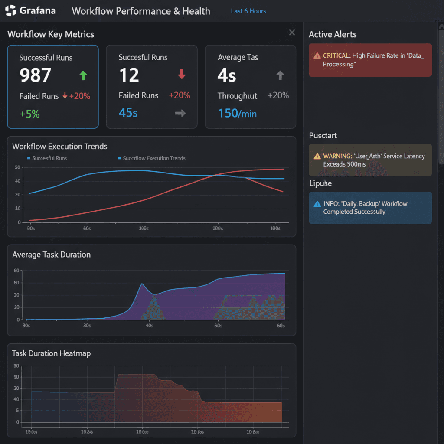Open the User_Ath latency warning alert

pos(370,160)
